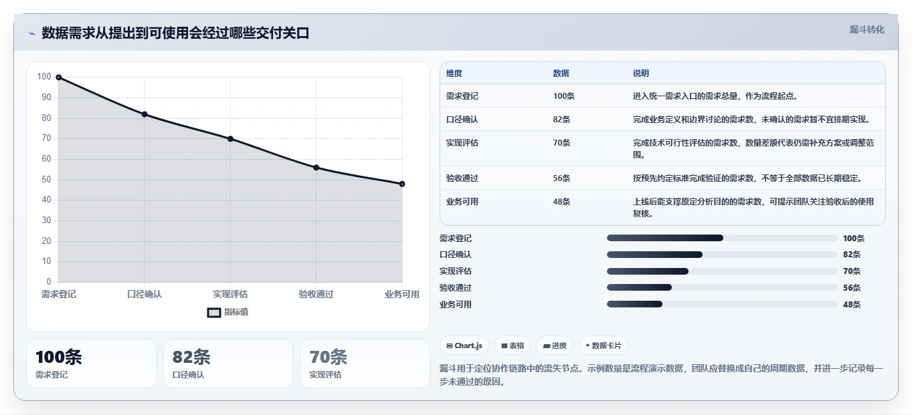
Task: Select the 表格 chip
Action: (x=513, y=345)
